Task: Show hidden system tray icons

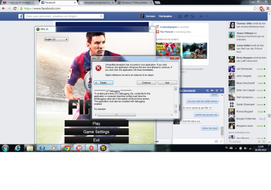Action: click(236, 148)
